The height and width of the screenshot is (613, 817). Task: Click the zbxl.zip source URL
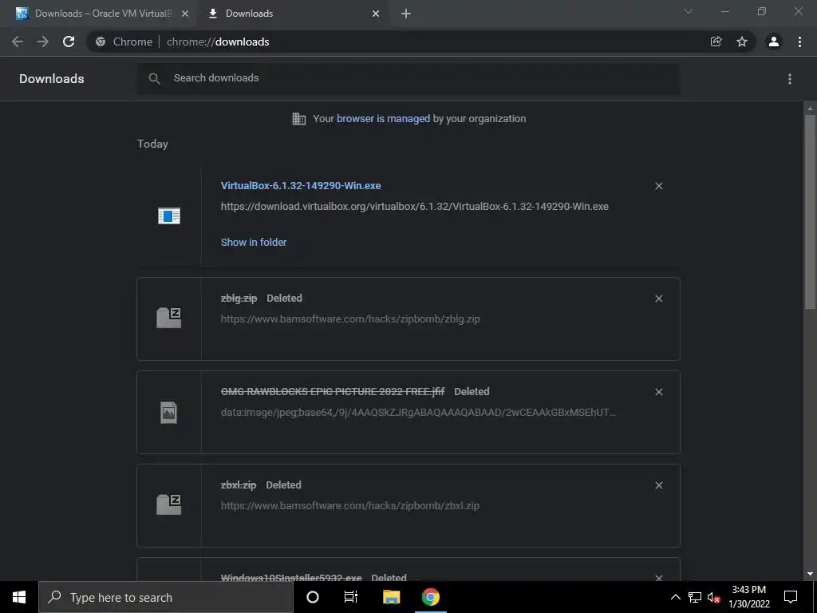(350, 505)
